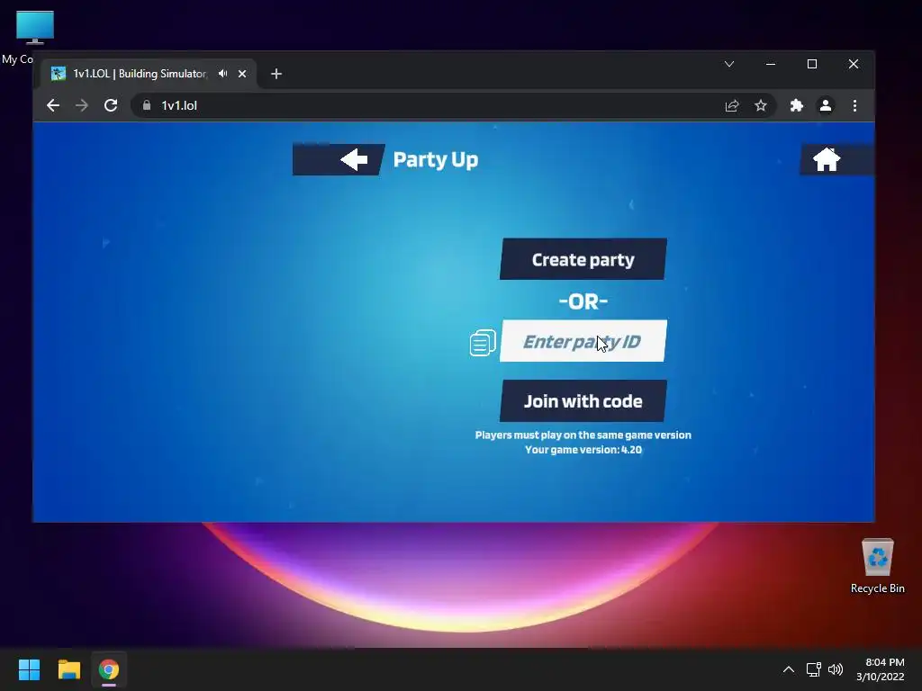Open Chrome three-dot menu
922x691 pixels.
tap(855, 105)
